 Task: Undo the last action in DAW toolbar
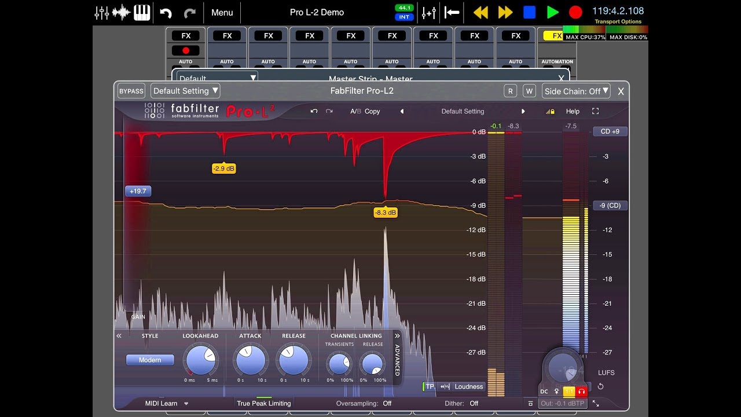[x=166, y=13]
